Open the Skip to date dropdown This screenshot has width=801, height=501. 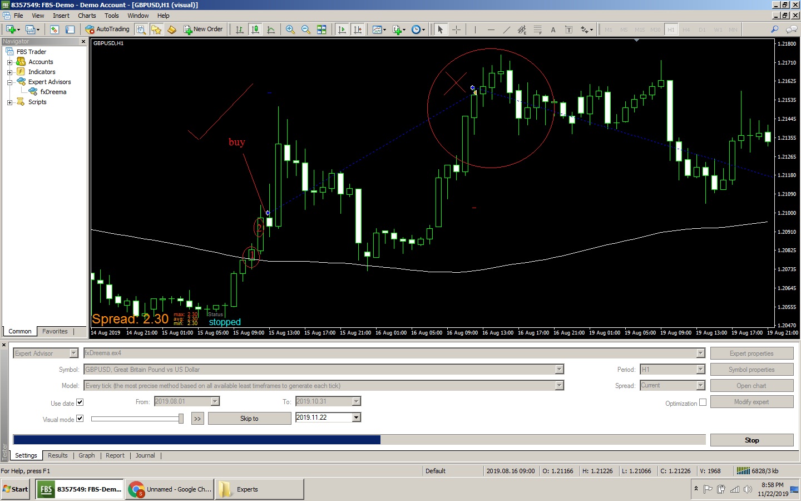pos(357,417)
